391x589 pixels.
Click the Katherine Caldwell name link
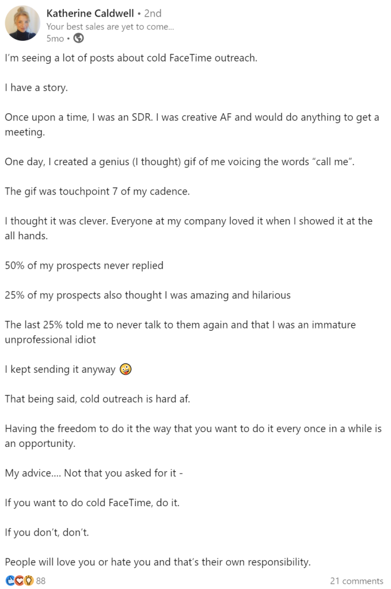pos(90,14)
